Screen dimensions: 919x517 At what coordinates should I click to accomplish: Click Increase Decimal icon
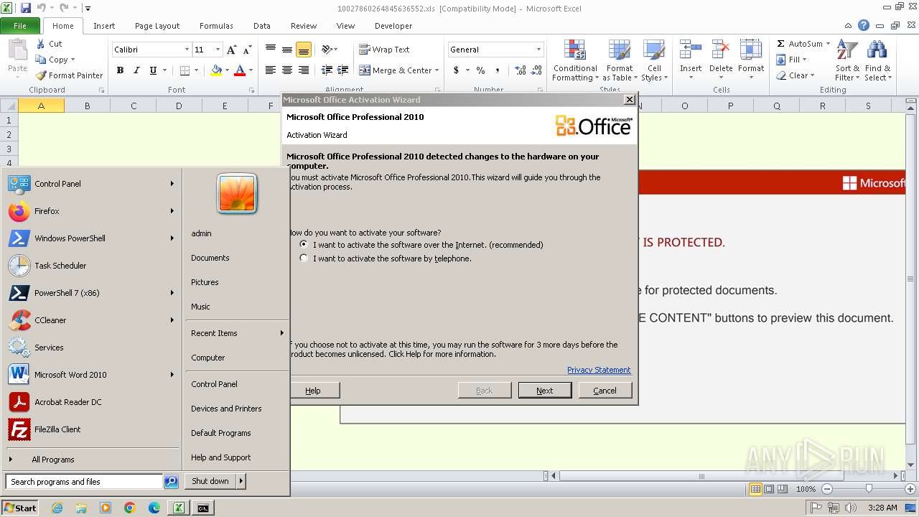(x=521, y=70)
